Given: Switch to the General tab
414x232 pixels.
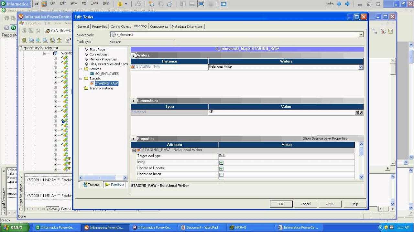Looking at the screenshot, I should click(83, 26).
